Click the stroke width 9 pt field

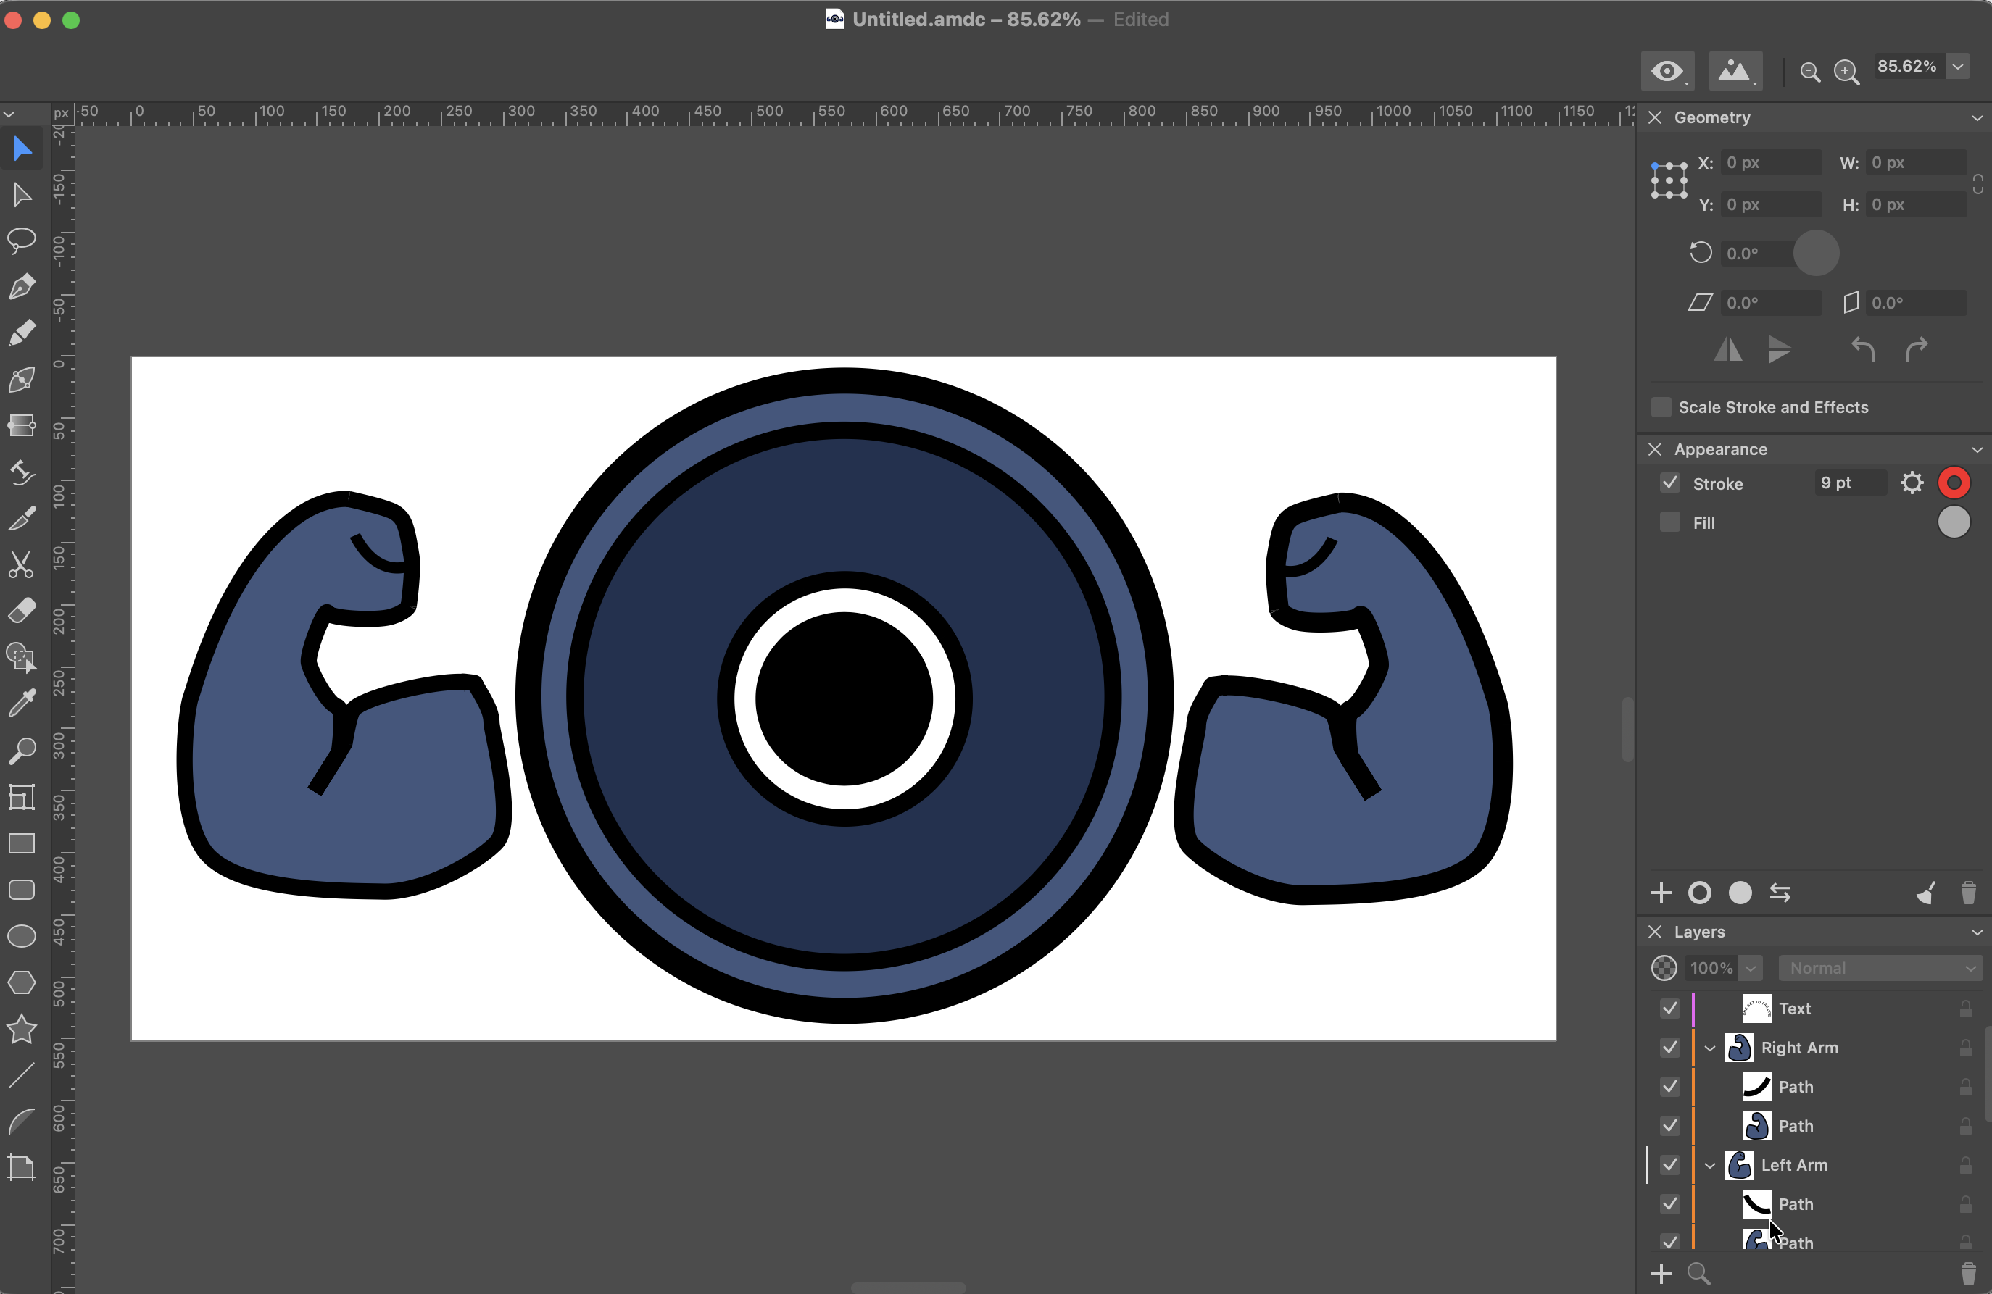[1851, 483]
